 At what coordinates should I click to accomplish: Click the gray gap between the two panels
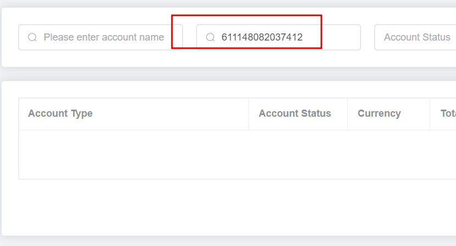point(229,74)
